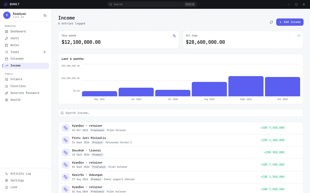This screenshot has height=193, width=310.
Task: Click the +IDR 1,500,000 amount
Action: (272, 177)
